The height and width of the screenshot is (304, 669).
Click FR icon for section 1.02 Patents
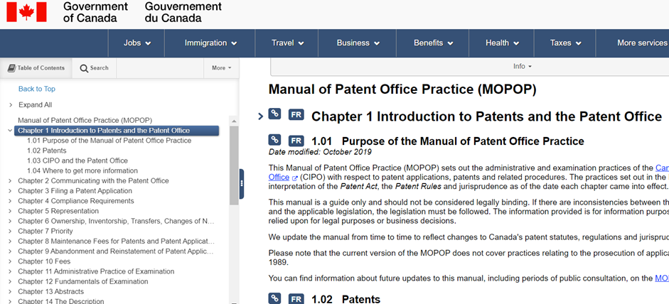tap(296, 298)
